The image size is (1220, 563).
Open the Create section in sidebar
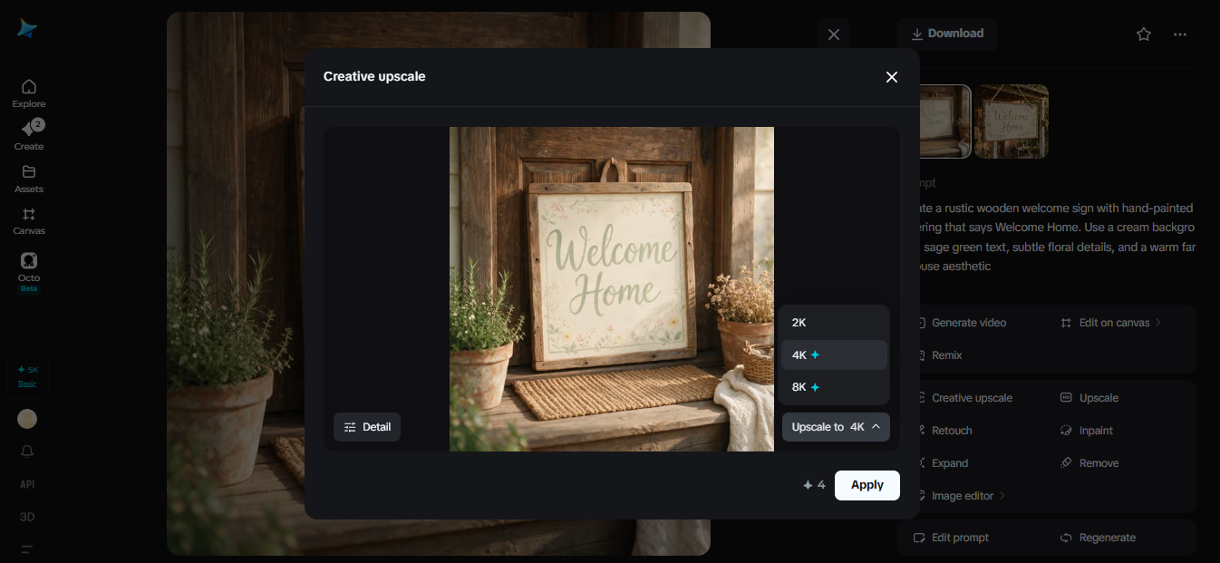(28, 135)
